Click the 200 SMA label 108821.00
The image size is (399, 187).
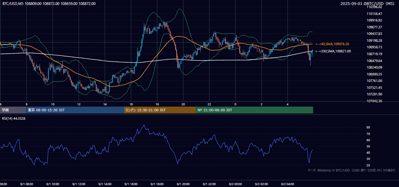point(333,51)
